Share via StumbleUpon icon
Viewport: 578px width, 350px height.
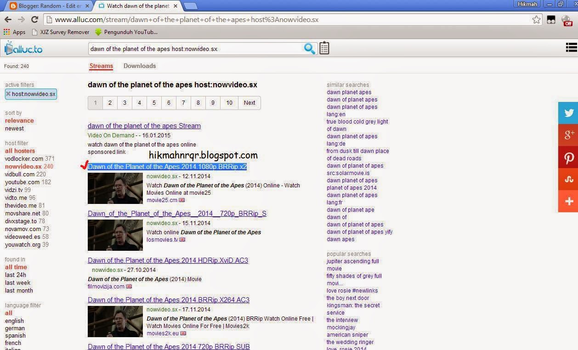(x=568, y=180)
